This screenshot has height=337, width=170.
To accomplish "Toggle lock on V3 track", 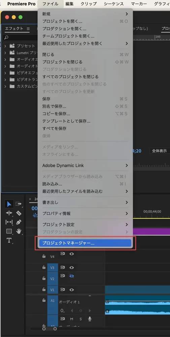I will (44, 267).
